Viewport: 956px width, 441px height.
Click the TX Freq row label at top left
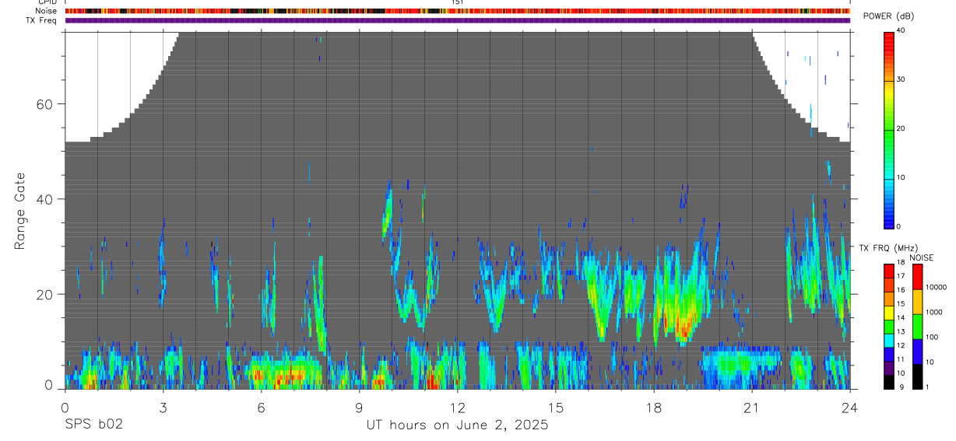point(42,20)
